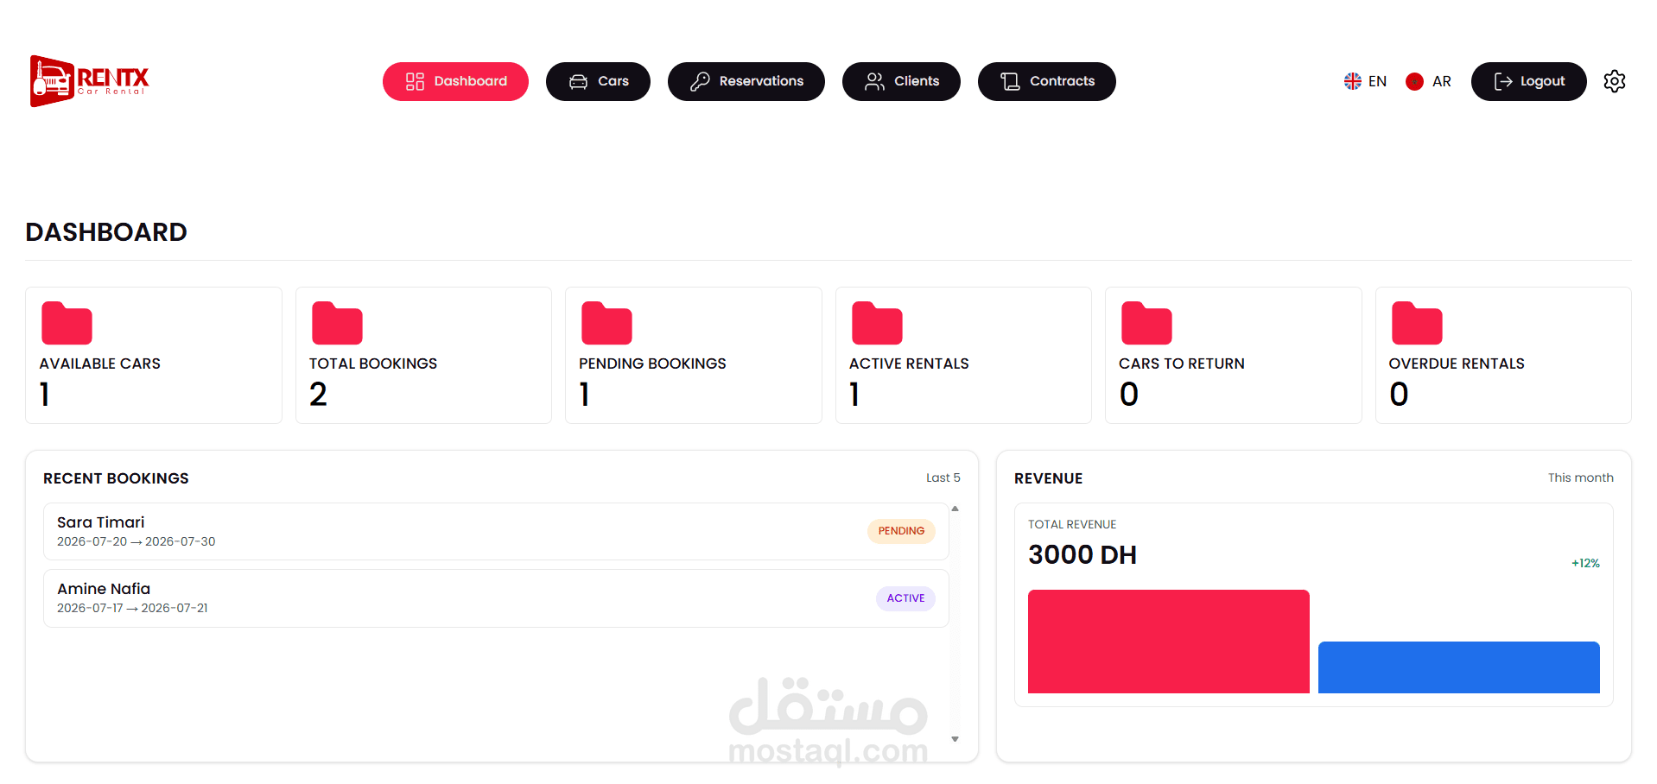This screenshot has width=1657, height=784.
Task: Click the PENDING status badge
Action: point(901,531)
